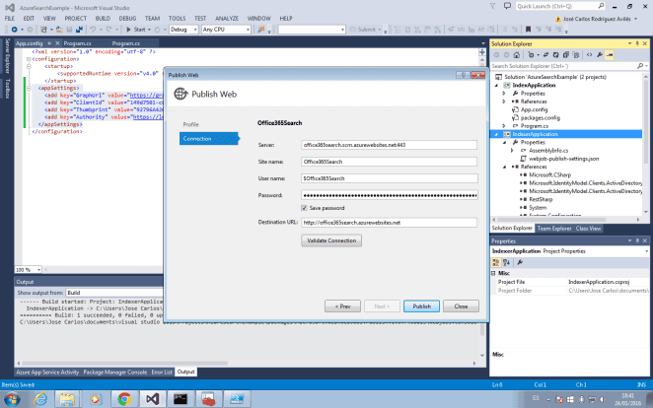
Task: Toggle Save password checkbox
Action: coord(304,208)
